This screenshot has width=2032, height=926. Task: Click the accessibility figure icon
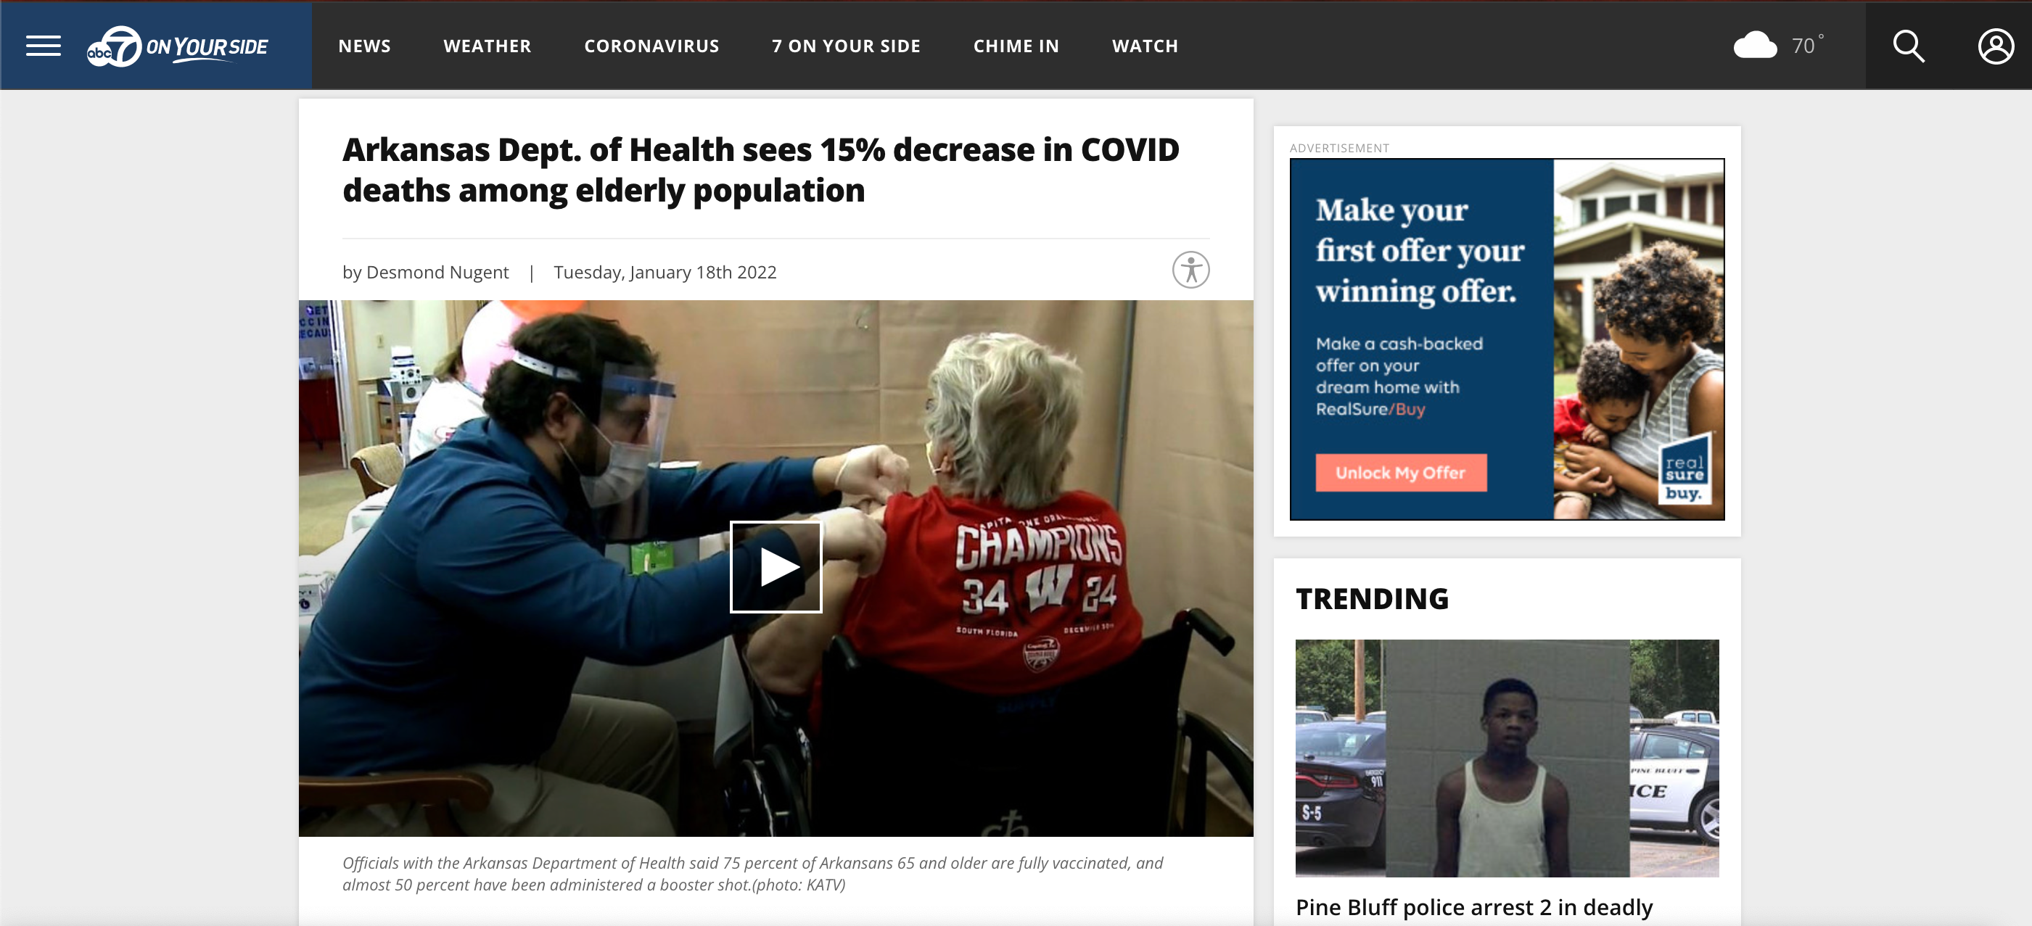[1190, 270]
